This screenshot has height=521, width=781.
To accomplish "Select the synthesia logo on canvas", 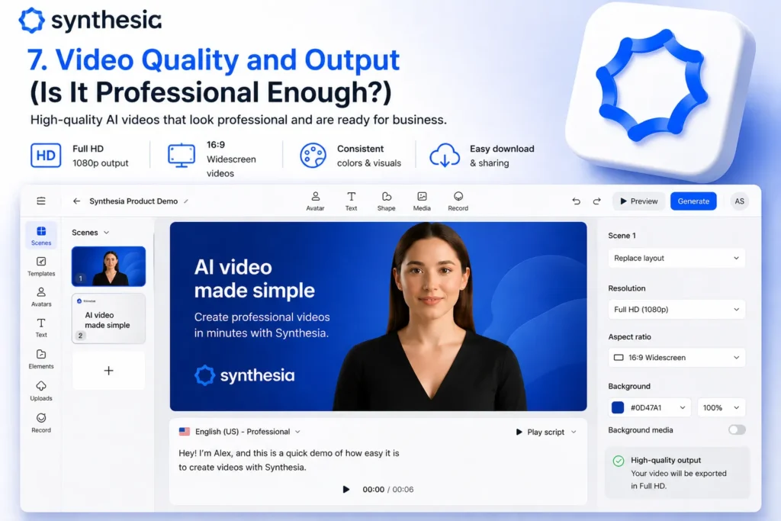I will coord(245,375).
